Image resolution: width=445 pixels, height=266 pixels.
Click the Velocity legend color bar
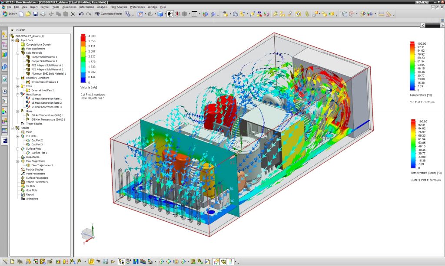83,59
